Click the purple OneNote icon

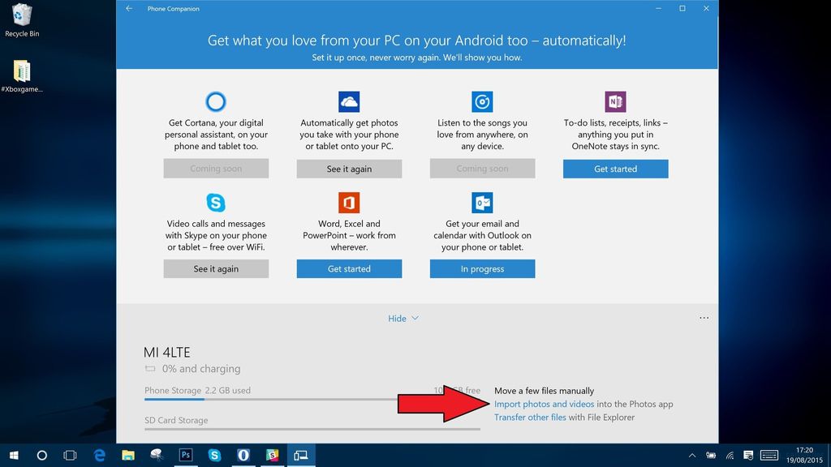pos(615,101)
